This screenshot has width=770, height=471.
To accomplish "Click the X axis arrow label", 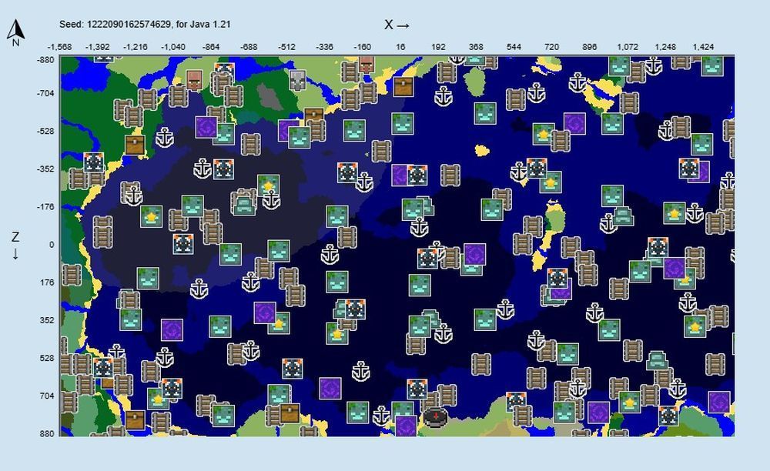I will (397, 25).
